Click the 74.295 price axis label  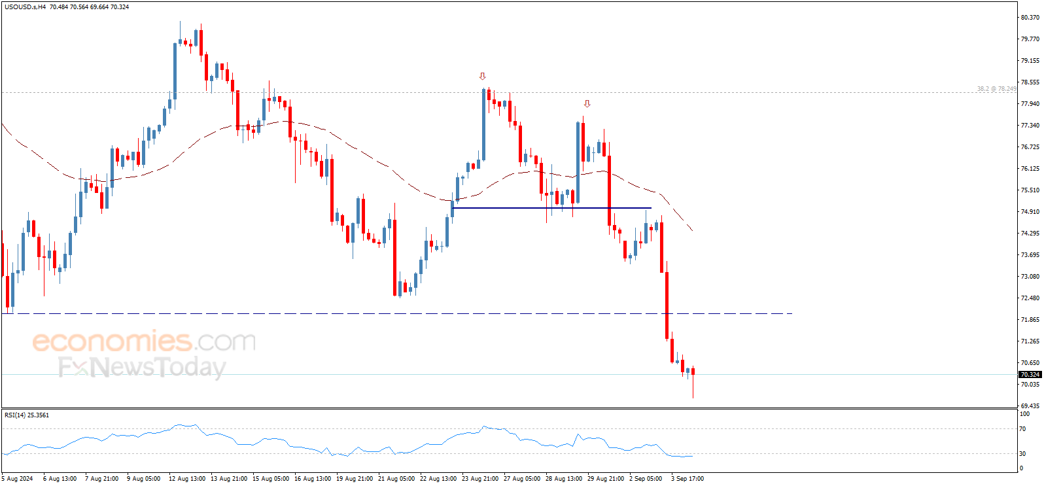click(x=1030, y=234)
